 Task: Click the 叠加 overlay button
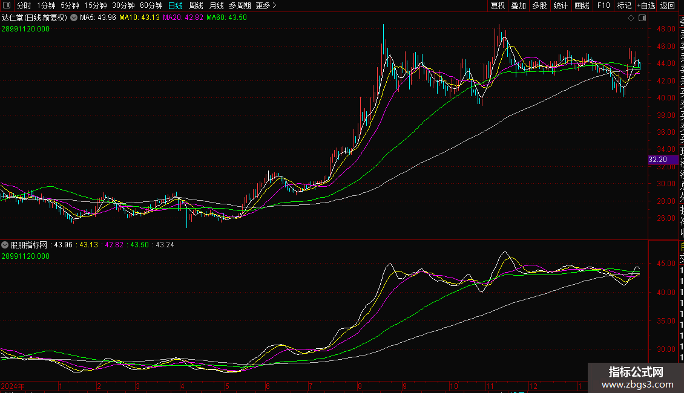(x=519, y=5)
